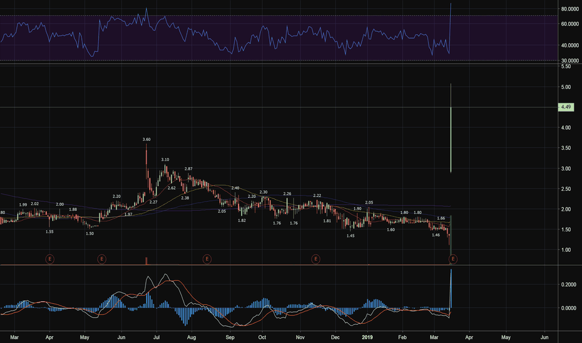Click the earnings E marker in mid-May 2018
This screenshot has height=343, width=582.
pyautogui.click(x=102, y=259)
